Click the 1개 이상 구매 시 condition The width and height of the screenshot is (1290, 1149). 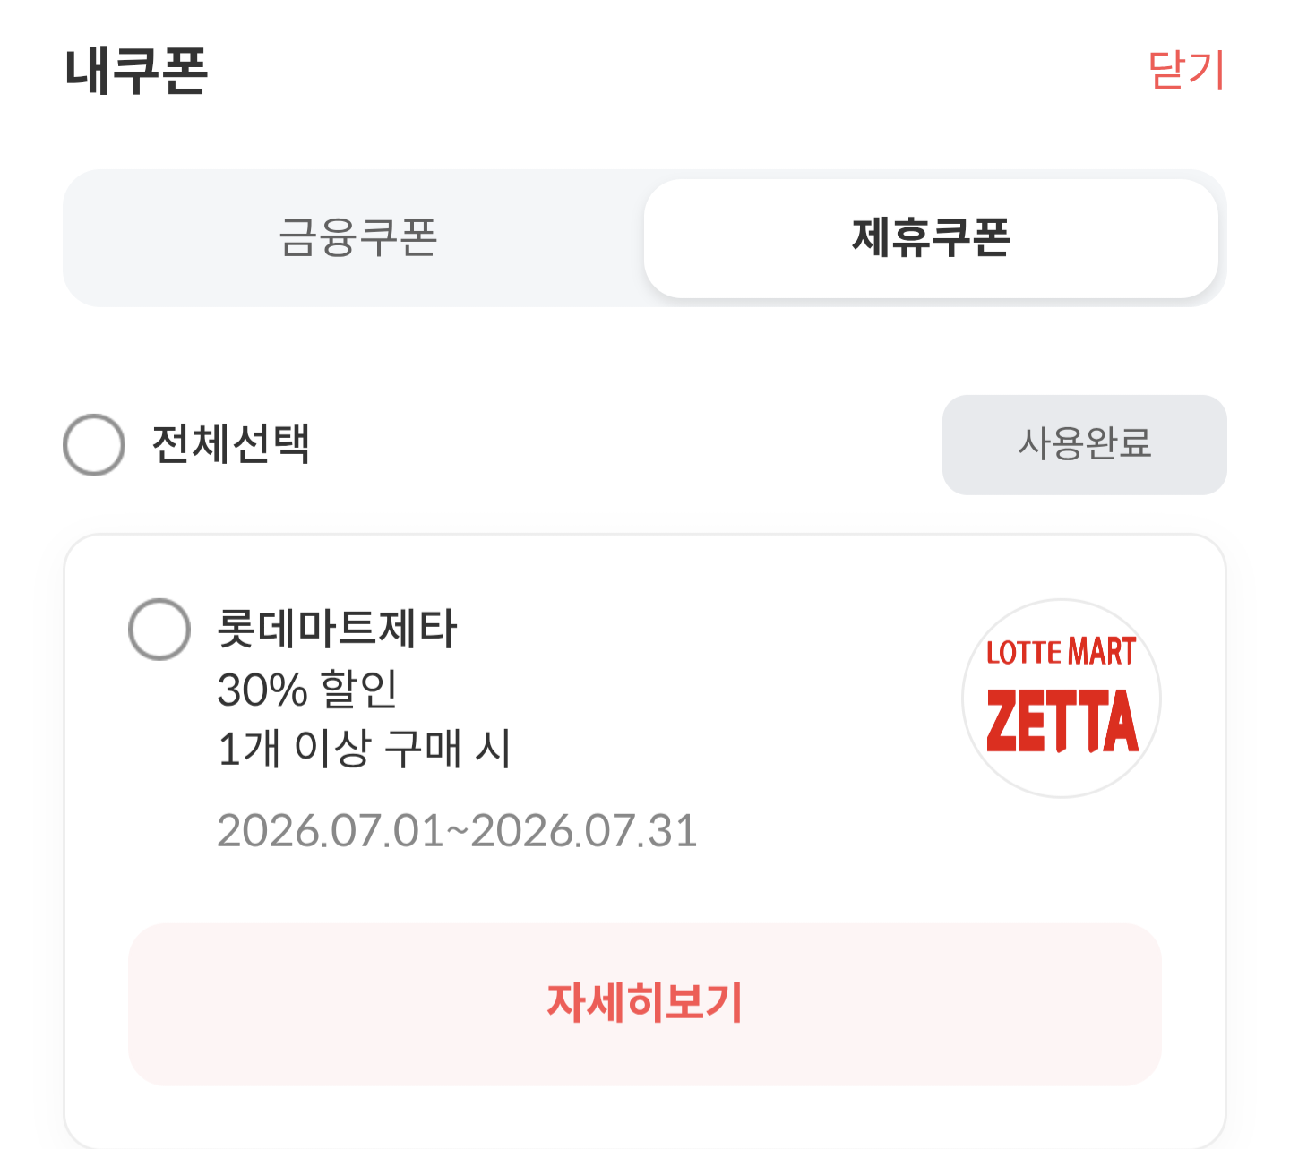click(x=364, y=748)
